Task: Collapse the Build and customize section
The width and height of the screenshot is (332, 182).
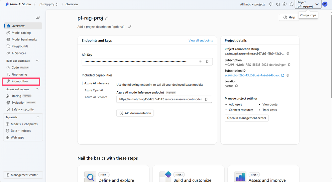Action: click(x=37, y=61)
